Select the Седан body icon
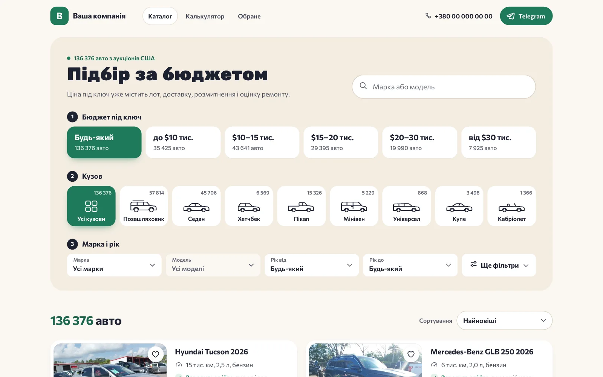The width and height of the screenshot is (603, 377). coord(196,207)
